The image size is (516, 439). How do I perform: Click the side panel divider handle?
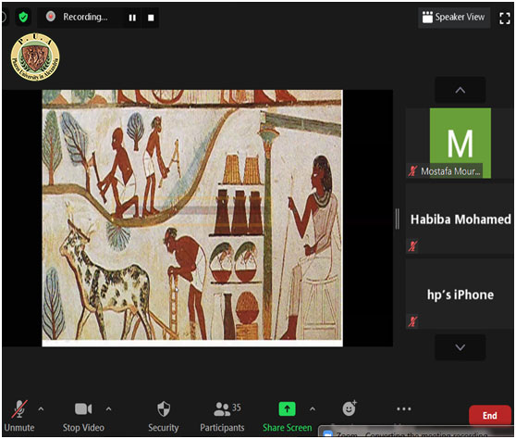pos(398,219)
